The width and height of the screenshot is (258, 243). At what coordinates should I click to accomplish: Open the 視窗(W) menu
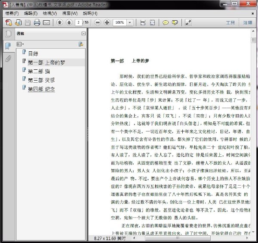pos(70,13)
